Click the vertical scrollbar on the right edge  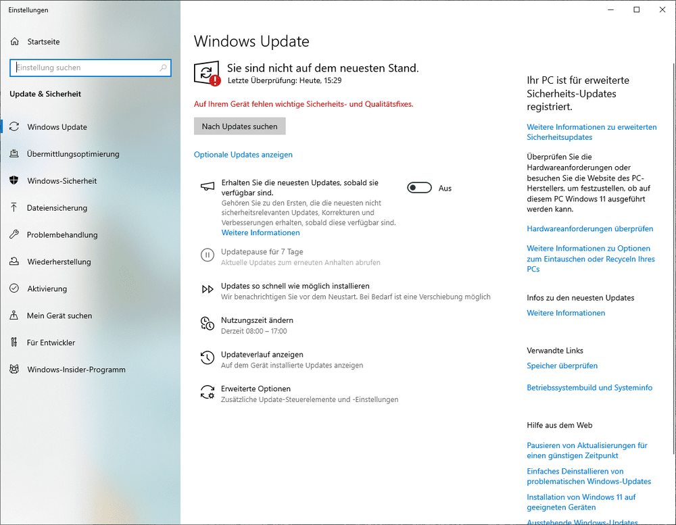coord(674,259)
